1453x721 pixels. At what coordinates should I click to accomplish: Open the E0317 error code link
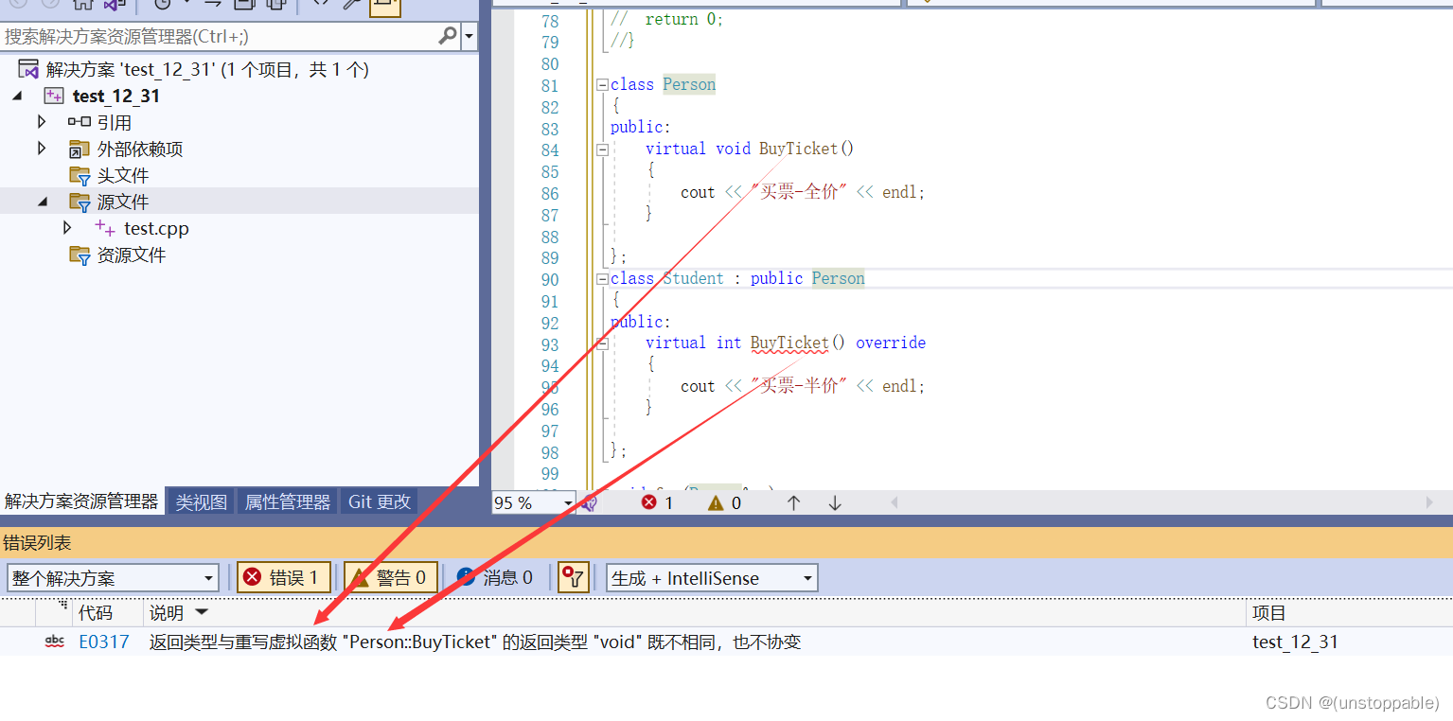[x=104, y=642]
